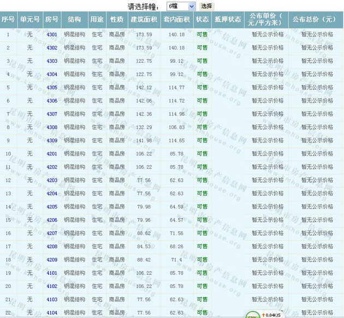Click 可售 status in row 4203
344x318 pixels.
point(202,181)
